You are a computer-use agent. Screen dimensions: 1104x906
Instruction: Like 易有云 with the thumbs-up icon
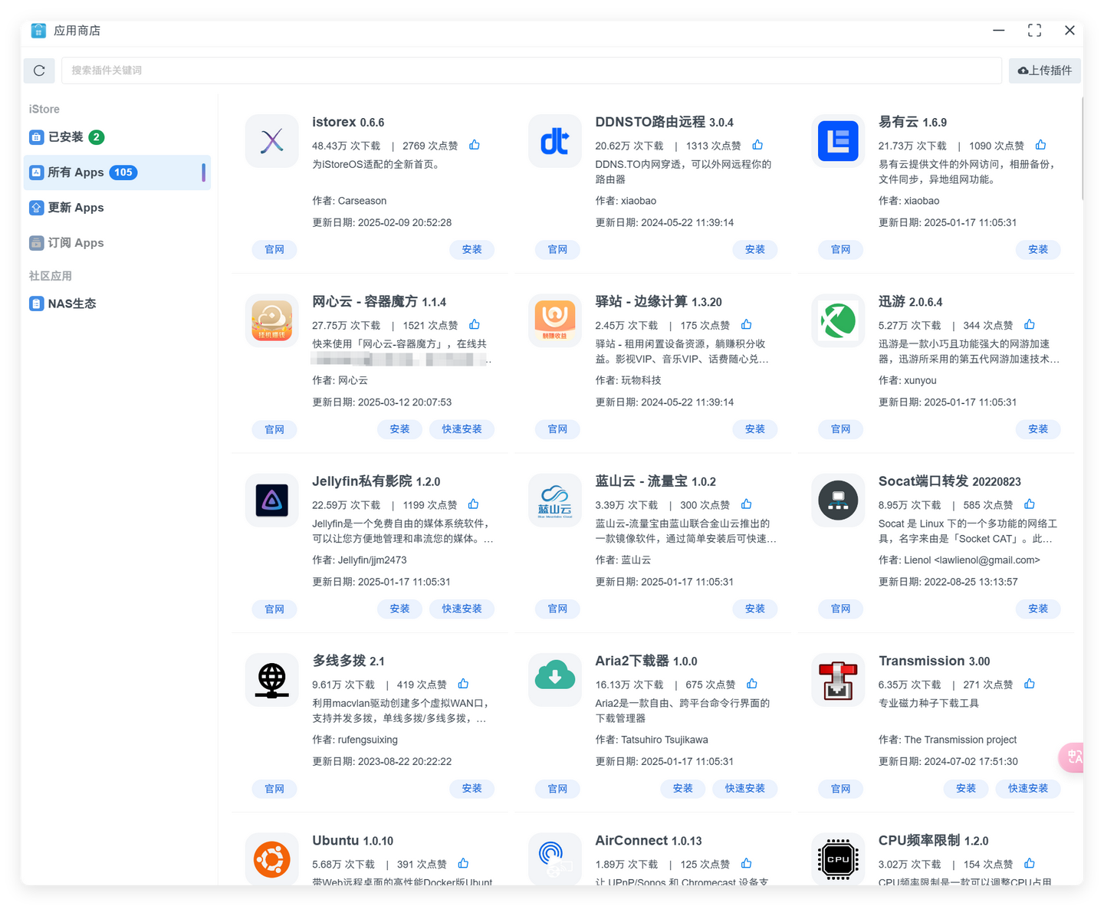point(1040,145)
